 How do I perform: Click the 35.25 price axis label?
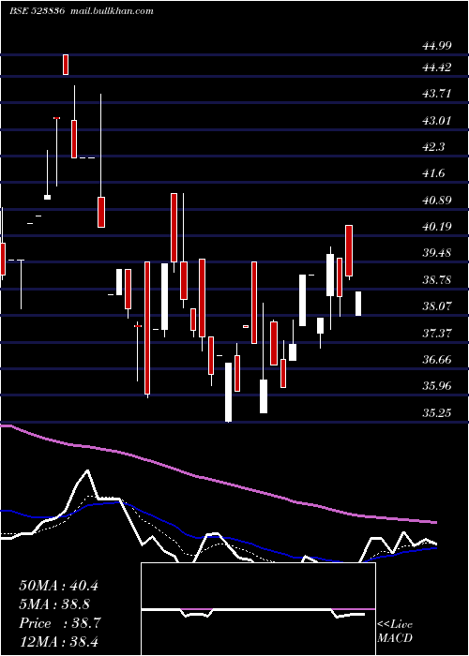point(437,413)
